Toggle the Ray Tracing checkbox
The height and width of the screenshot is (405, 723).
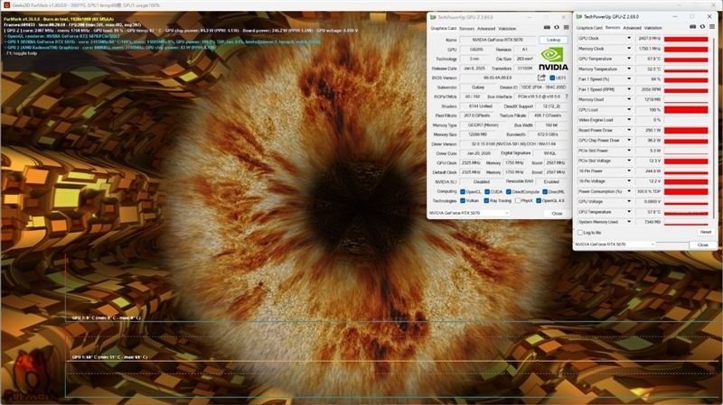(486, 200)
